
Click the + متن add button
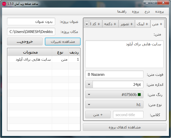[98, 115]
